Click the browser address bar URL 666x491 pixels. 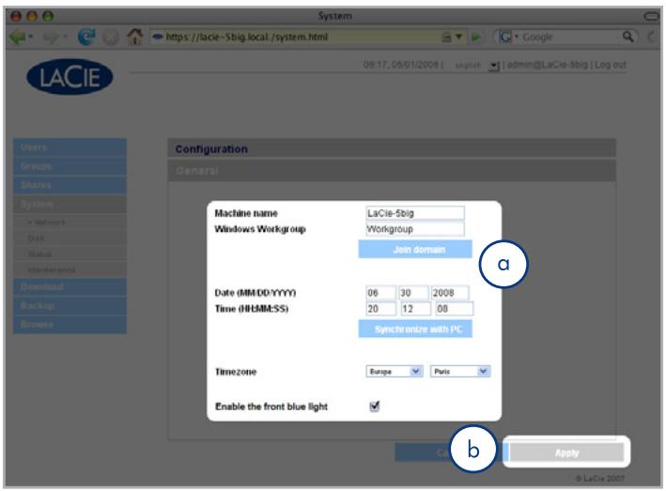tap(246, 37)
